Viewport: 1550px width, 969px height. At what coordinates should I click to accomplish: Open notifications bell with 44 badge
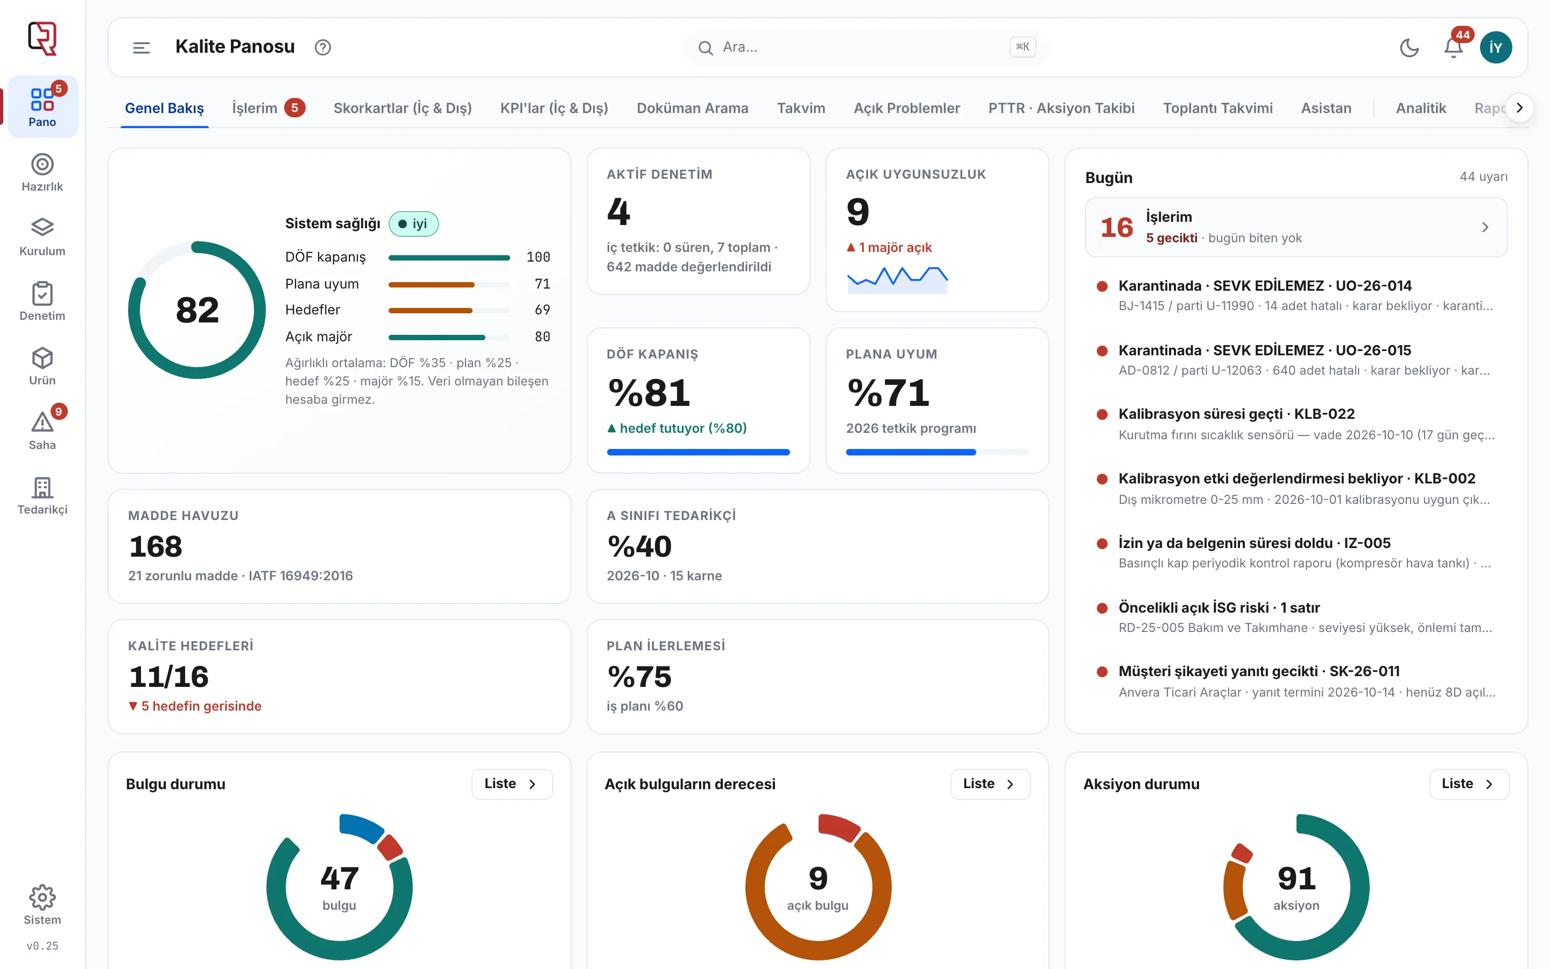[1453, 47]
